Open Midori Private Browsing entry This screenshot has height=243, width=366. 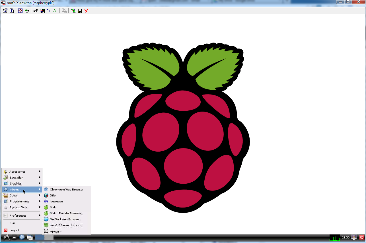pos(67,213)
